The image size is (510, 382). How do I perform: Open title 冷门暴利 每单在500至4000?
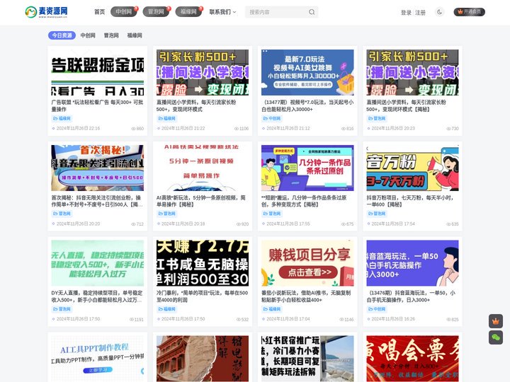[x=203, y=296]
